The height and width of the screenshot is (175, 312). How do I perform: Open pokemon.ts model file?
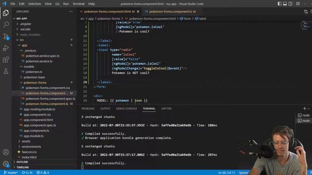(34, 72)
